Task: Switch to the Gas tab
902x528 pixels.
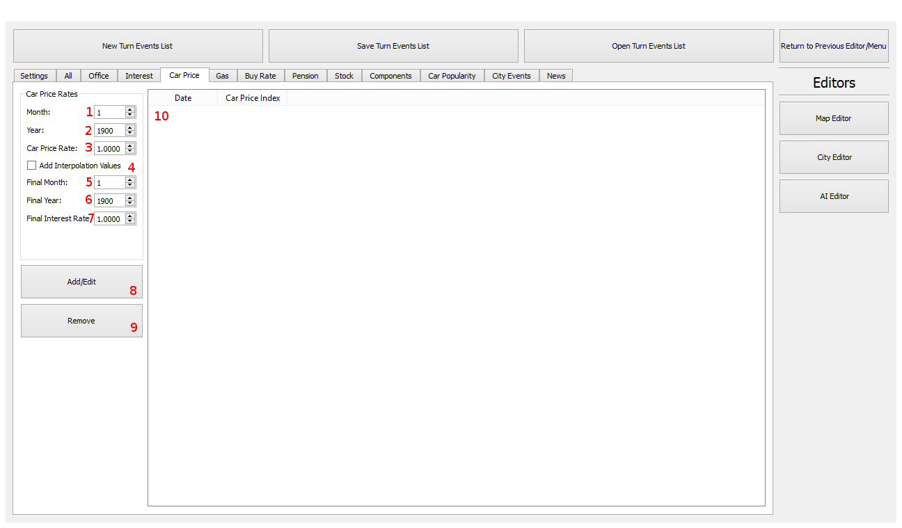Action: 222,76
